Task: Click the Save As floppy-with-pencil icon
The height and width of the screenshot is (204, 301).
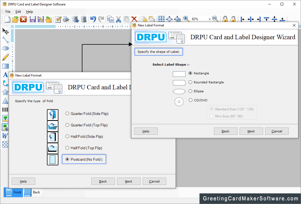Action: click(40, 19)
